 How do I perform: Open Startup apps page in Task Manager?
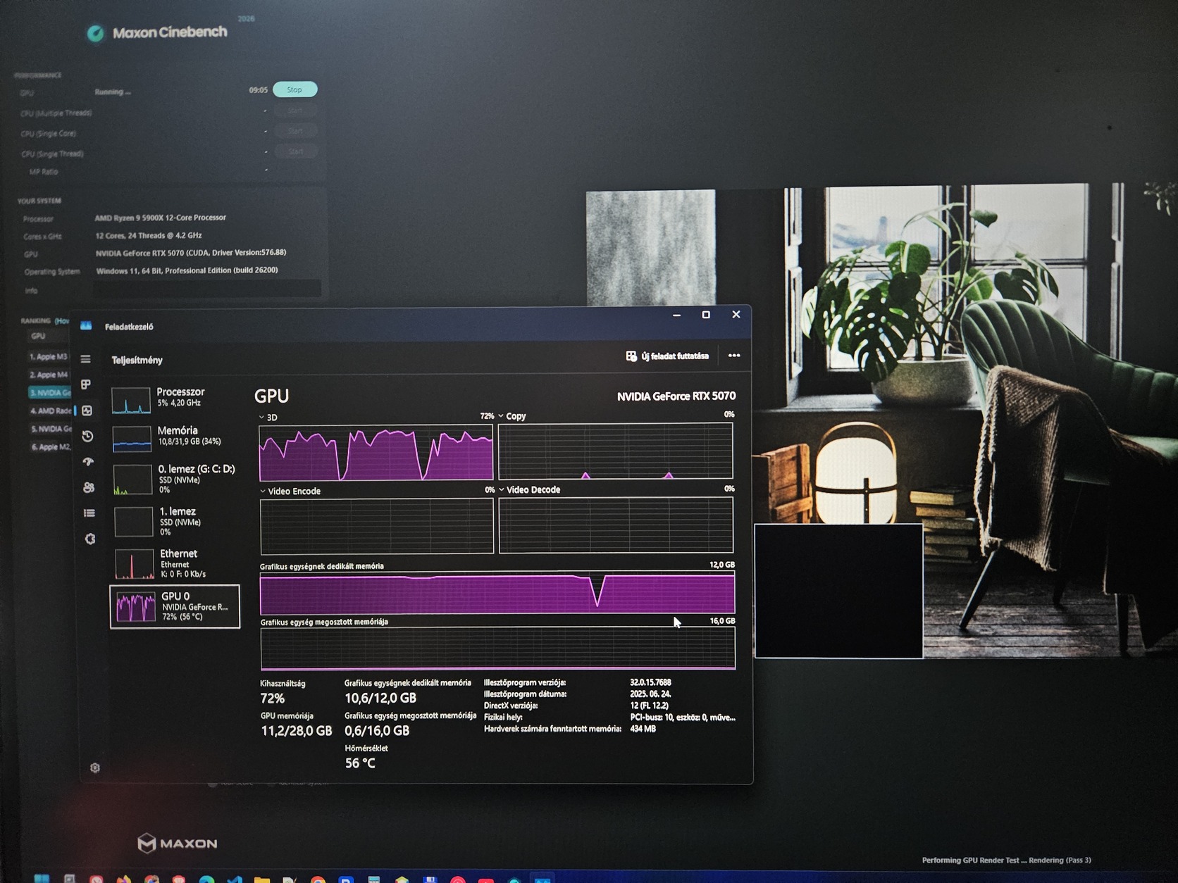pyautogui.click(x=88, y=462)
